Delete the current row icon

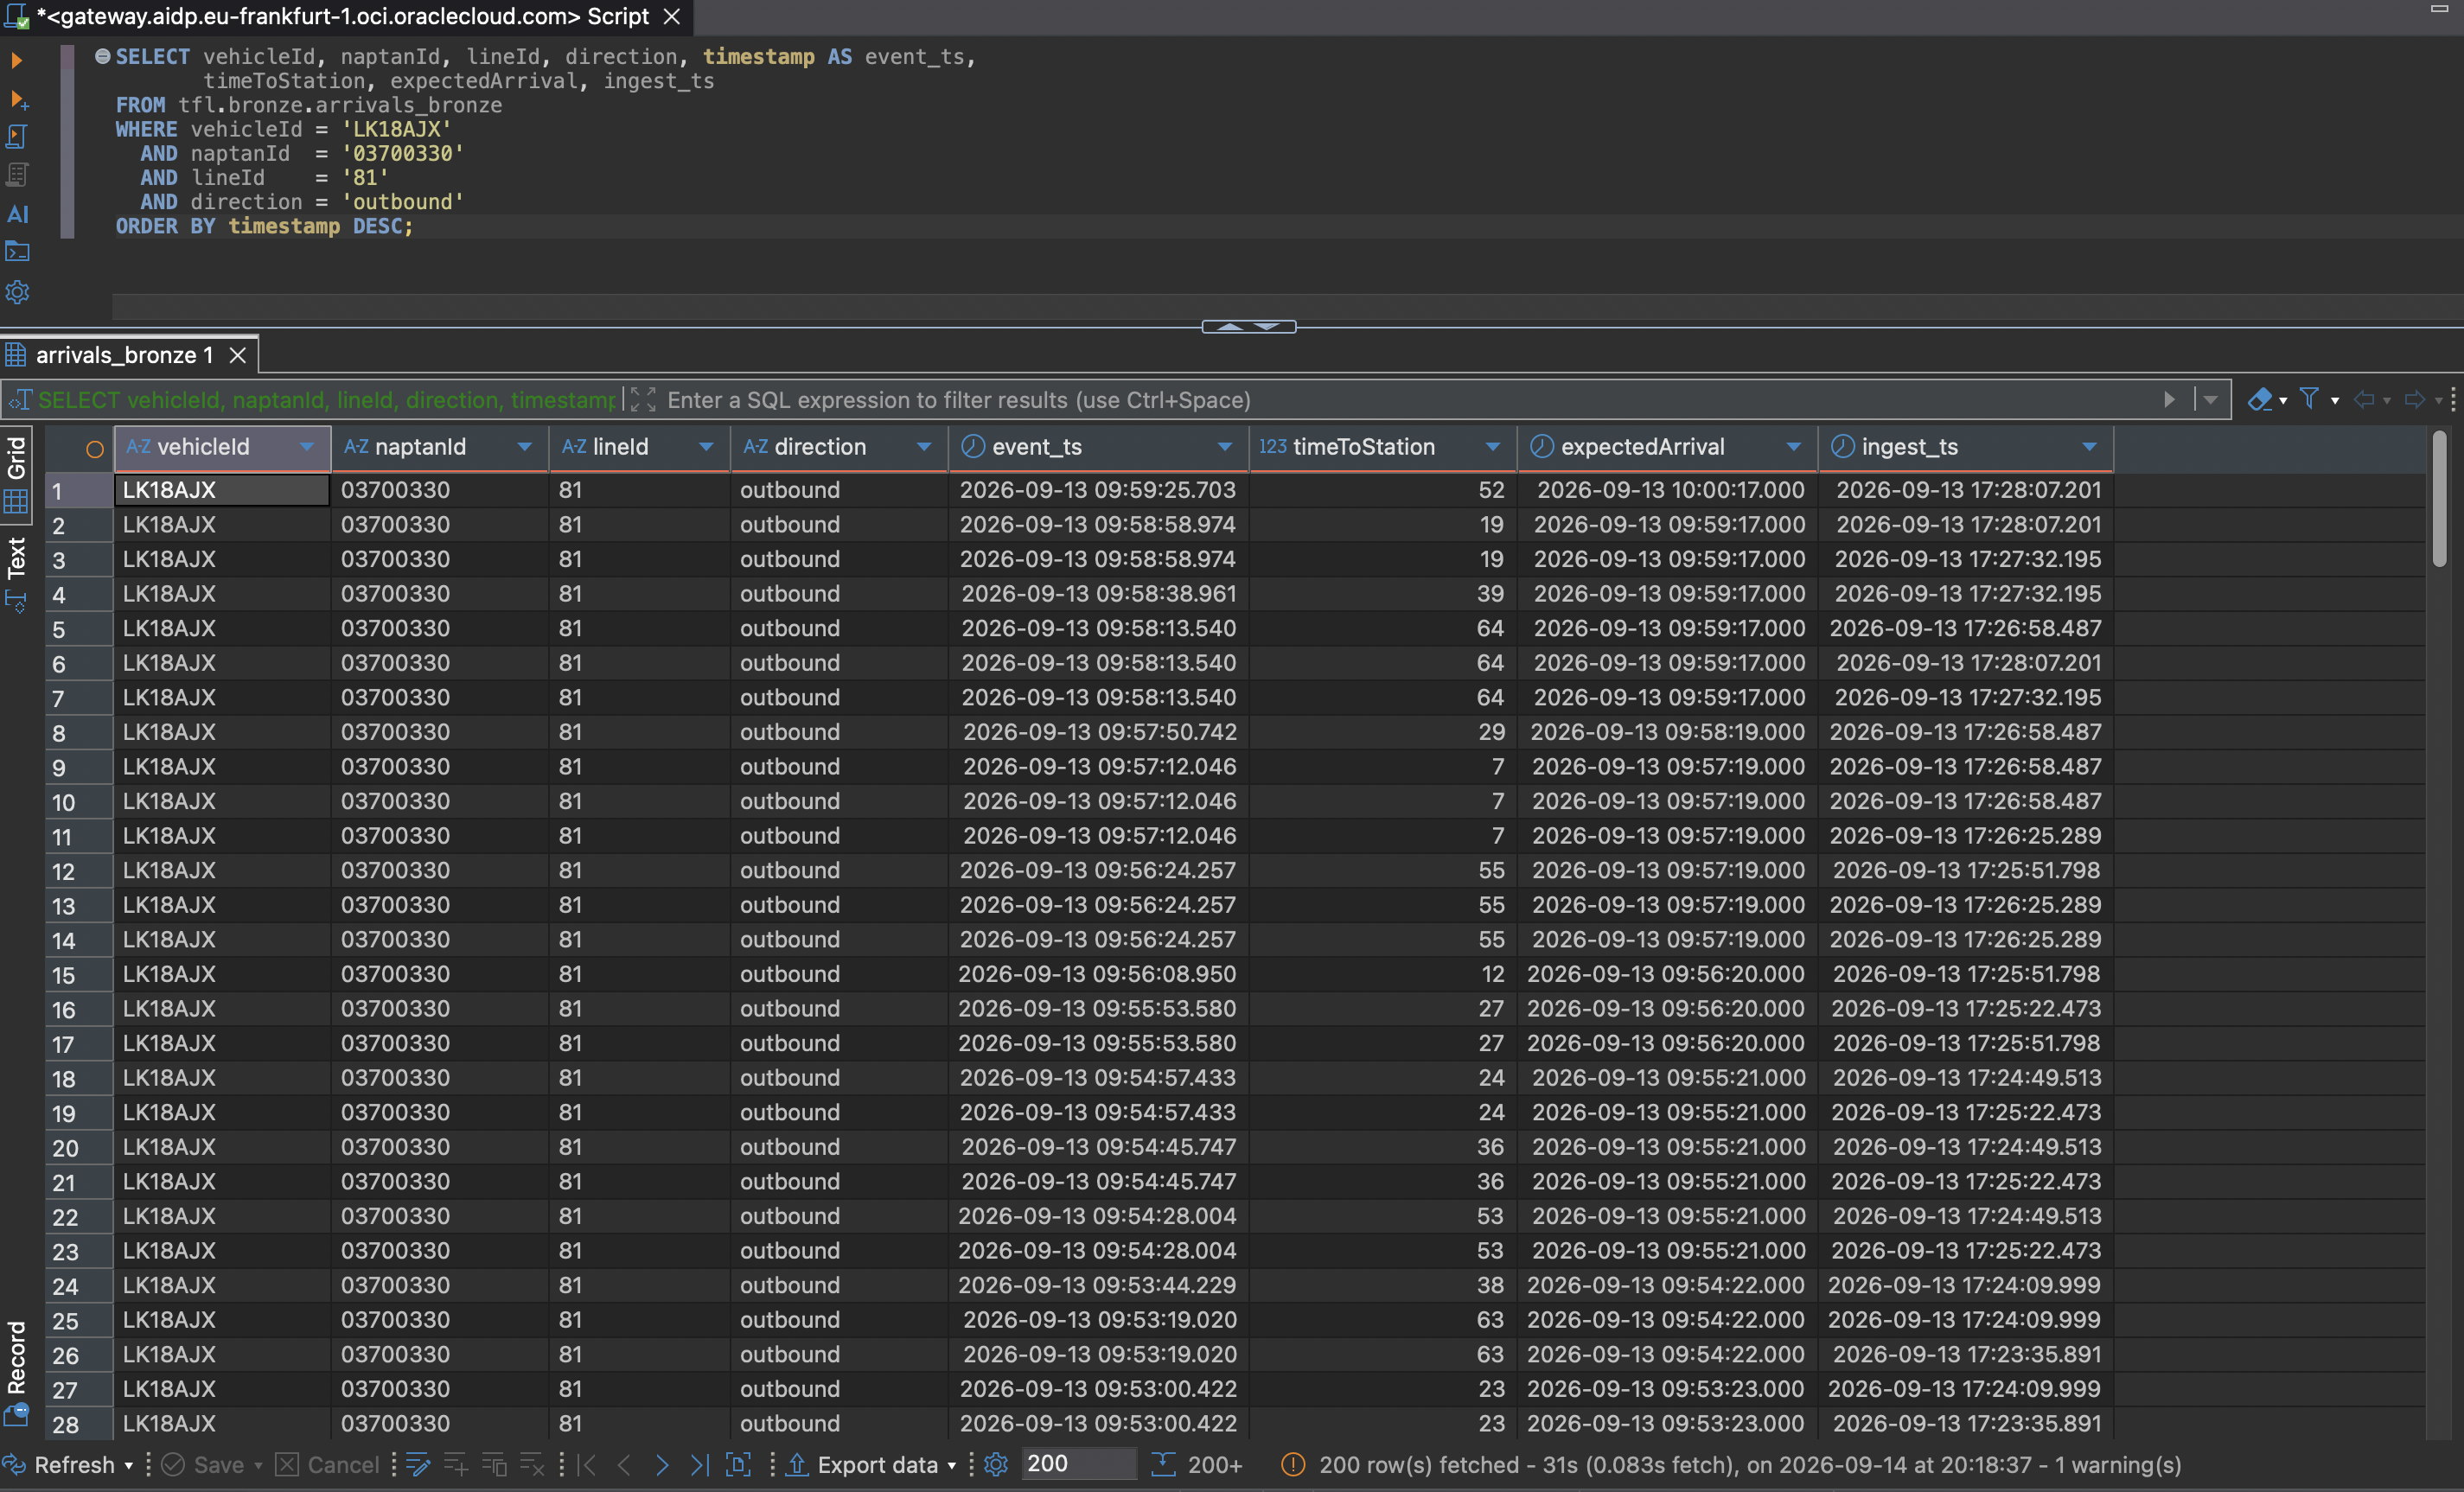click(532, 1465)
